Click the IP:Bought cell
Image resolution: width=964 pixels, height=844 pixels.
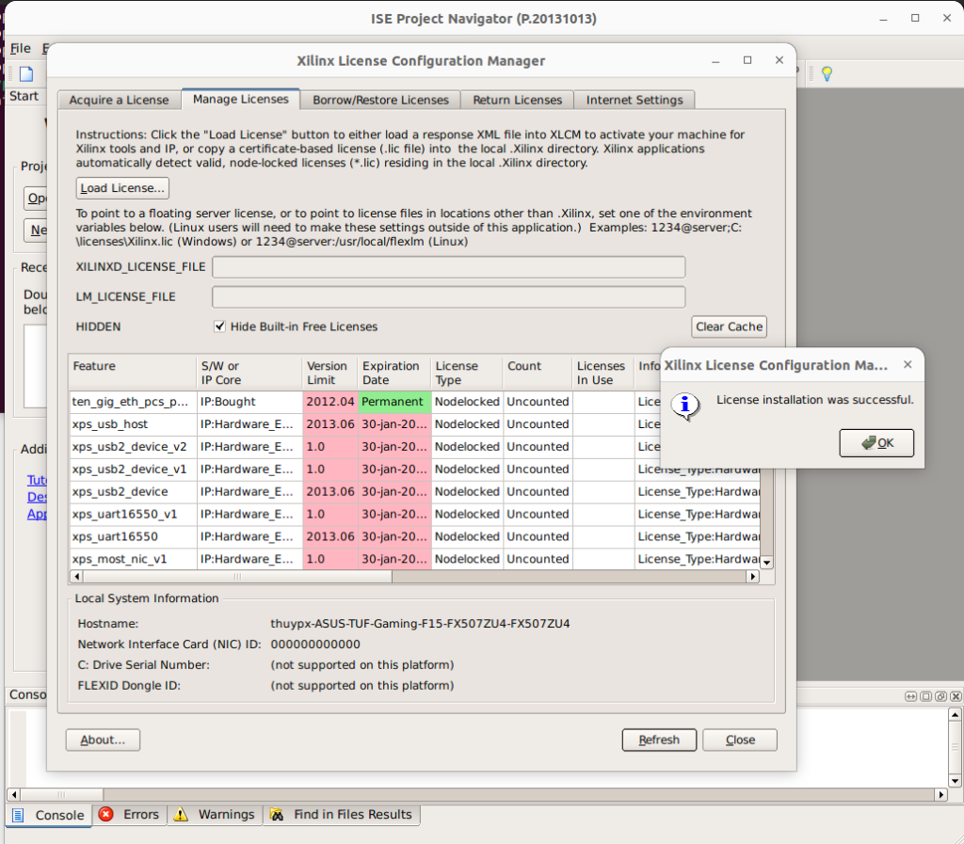(x=249, y=402)
